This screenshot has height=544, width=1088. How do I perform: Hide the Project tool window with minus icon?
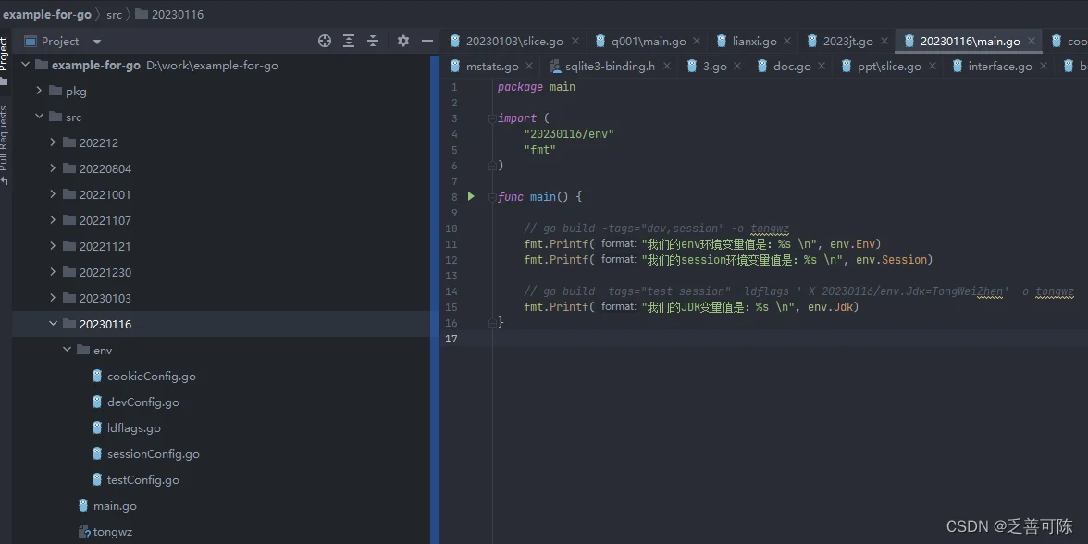click(x=427, y=41)
